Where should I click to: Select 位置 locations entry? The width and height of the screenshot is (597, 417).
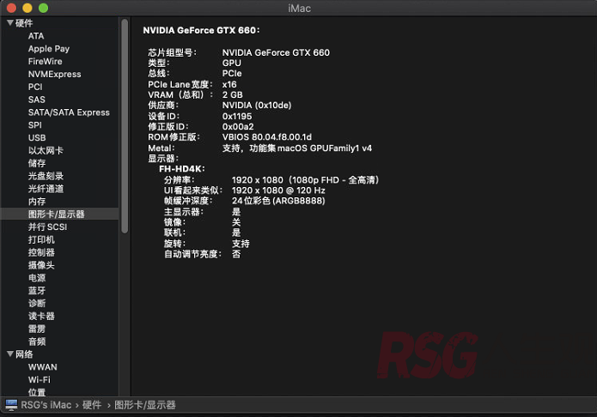point(37,392)
